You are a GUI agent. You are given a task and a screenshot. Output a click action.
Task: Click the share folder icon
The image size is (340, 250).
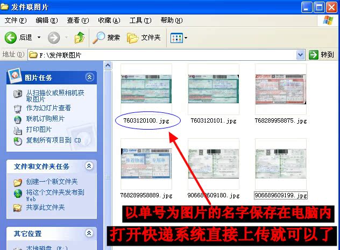(x=18, y=208)
